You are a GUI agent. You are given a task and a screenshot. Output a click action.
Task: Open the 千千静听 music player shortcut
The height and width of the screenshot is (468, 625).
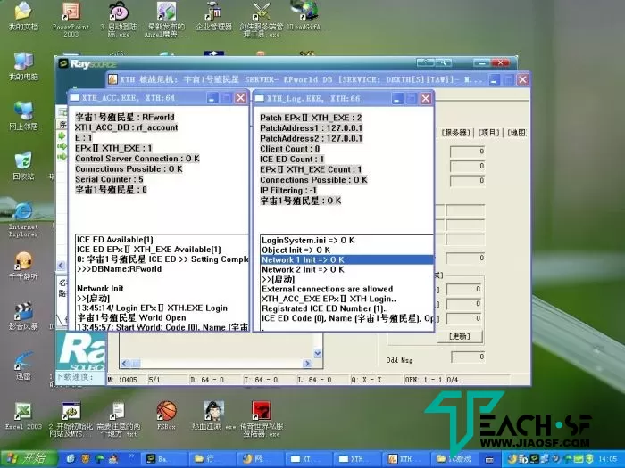23,266
